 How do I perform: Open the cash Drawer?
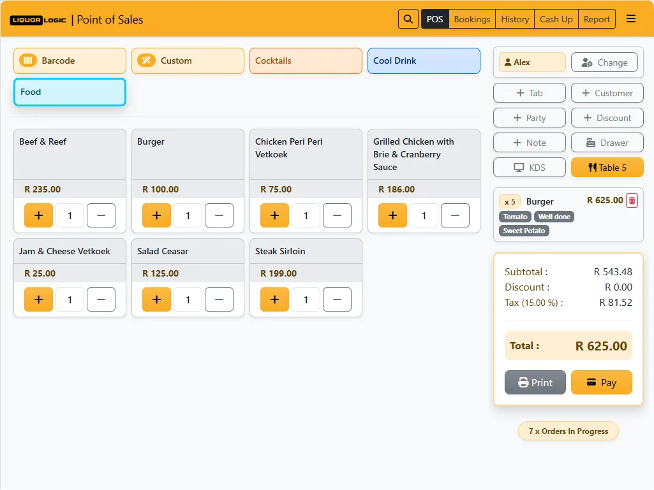pos(607,143)
